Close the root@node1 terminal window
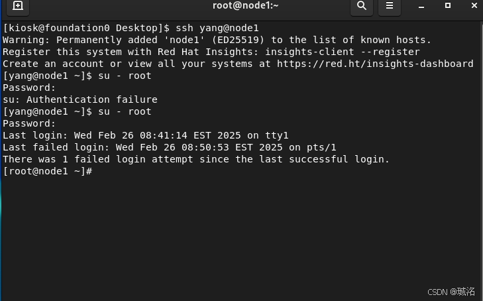The width and height of the screenshot is (483, 301). point(474,5)
